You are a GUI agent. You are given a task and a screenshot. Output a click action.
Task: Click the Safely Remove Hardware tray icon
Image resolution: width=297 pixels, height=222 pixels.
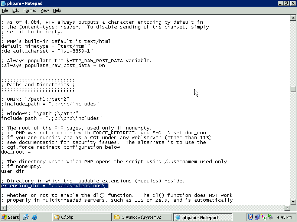point(271,217)
